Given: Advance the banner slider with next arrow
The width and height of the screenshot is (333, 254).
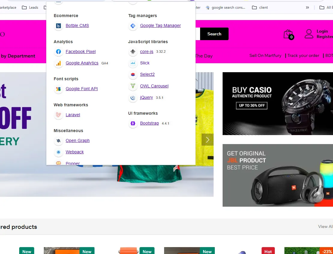Looking at the screenshot, I should 208,140.
